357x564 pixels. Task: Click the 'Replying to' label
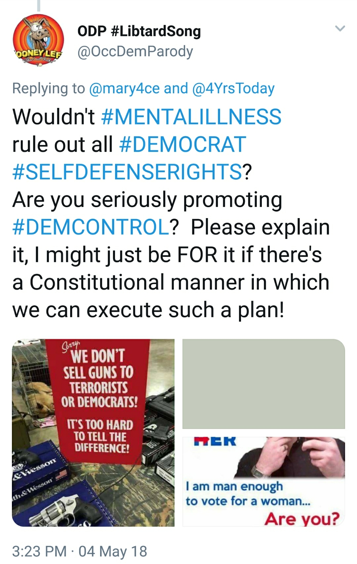[x=49, y=88]
